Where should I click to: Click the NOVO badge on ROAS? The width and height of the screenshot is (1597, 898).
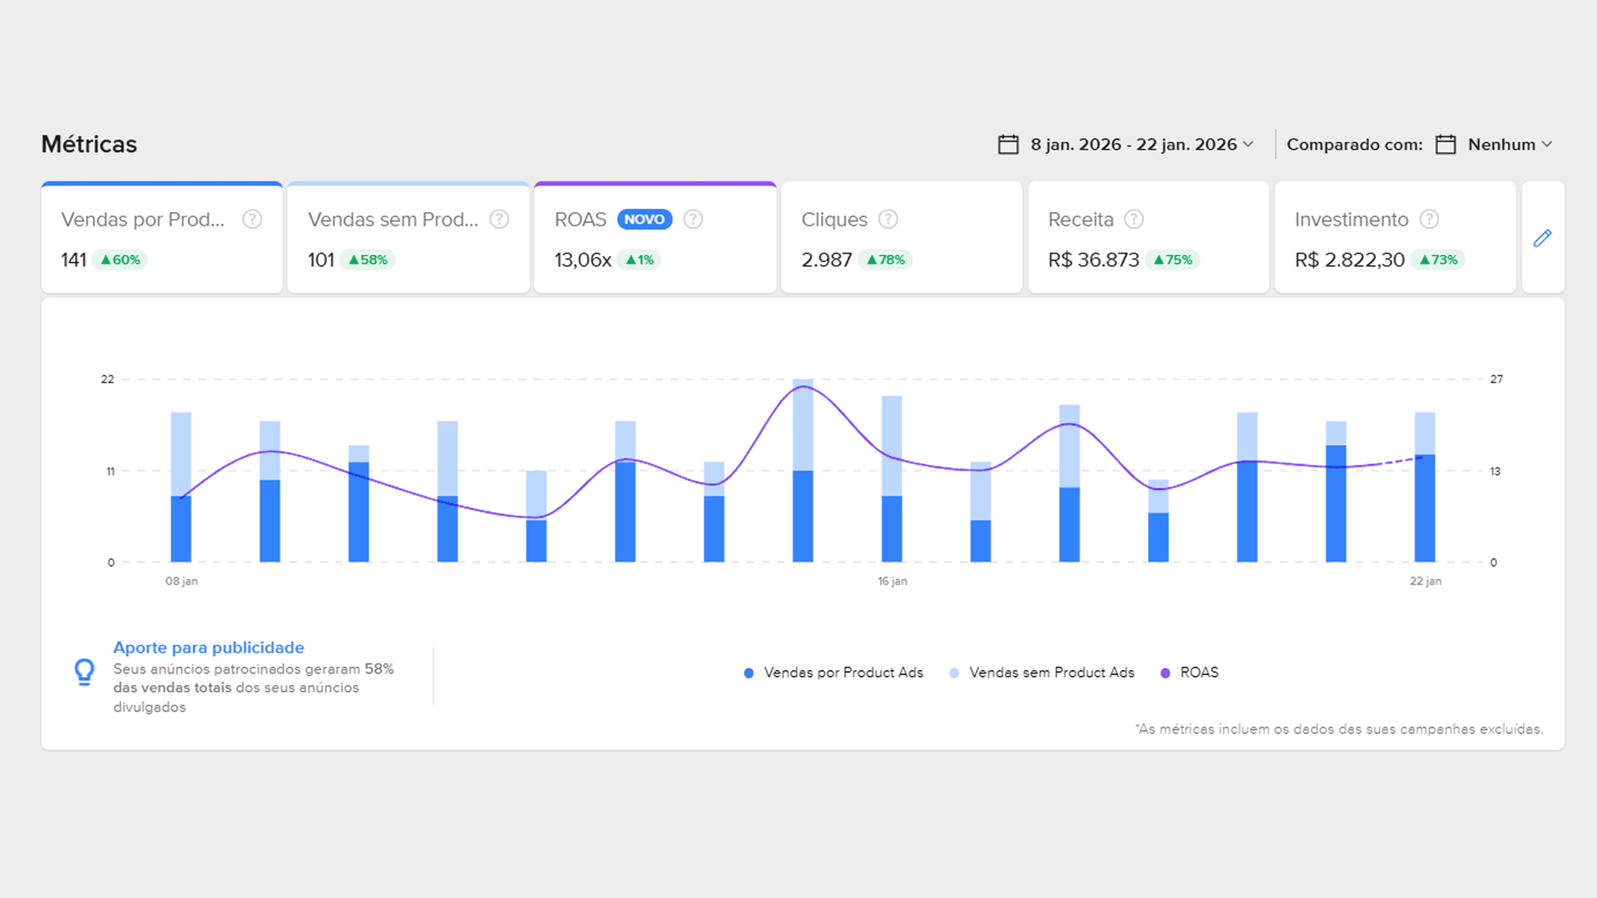pos(645,220)
